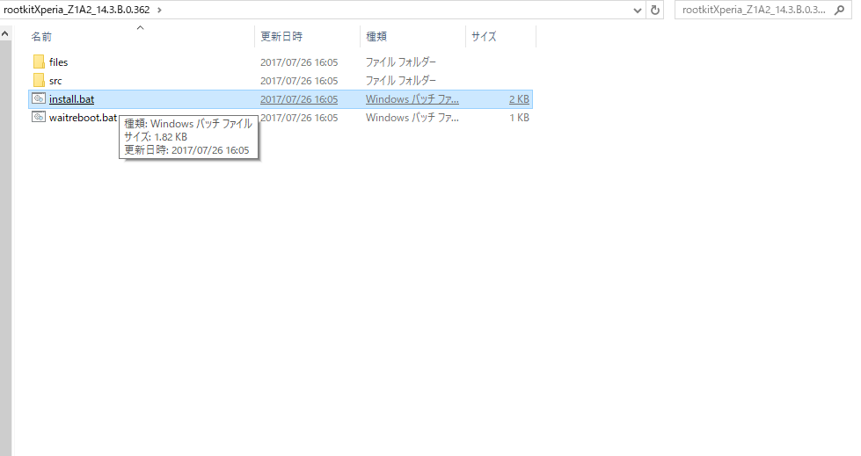Select the src folder name
This screenshot has height=456, width=861.
(55, 81)
